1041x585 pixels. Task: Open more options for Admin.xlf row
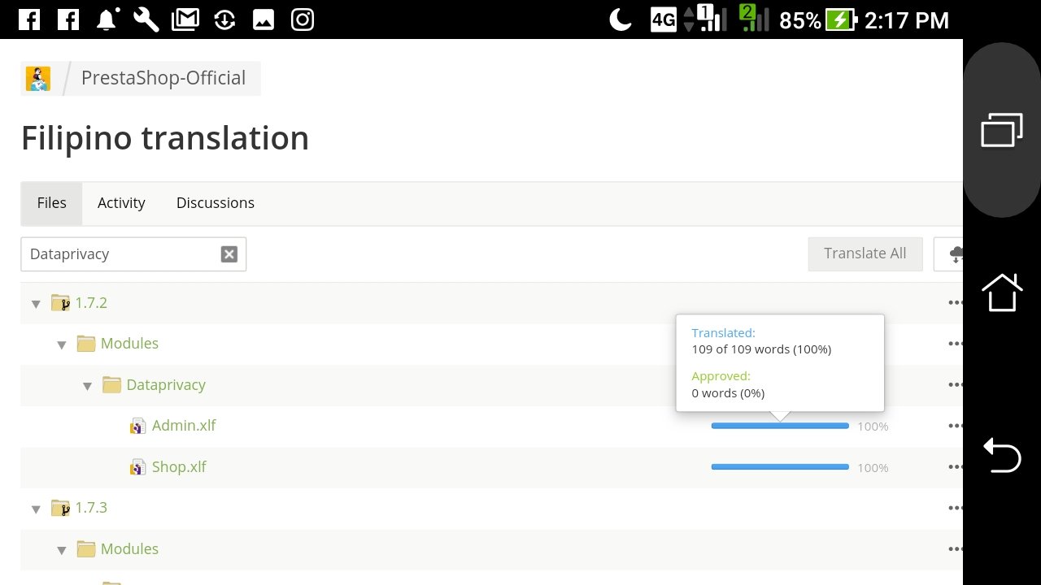pyautogui.click(x=955, y=426)
